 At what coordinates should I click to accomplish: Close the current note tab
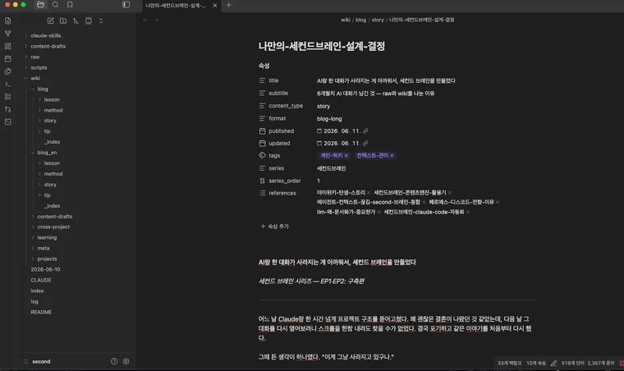click(215, 5)
